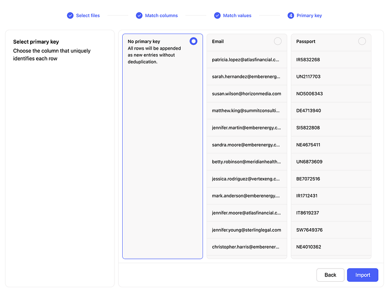Click the Select files step checkmark icon
Image resolution: width=389 pixels, height=292 pixels.
point(70,16)
